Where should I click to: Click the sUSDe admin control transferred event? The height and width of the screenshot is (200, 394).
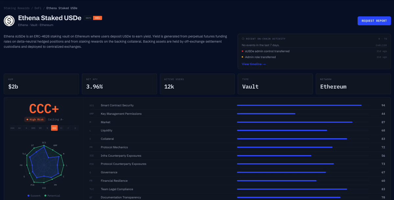267,51
